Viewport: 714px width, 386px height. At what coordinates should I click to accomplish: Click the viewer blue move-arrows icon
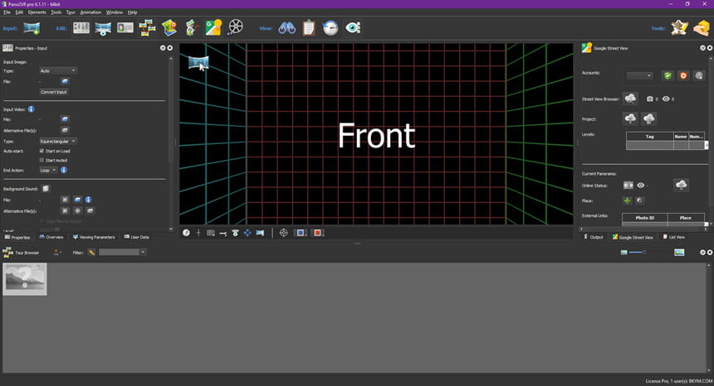[247, 233]
